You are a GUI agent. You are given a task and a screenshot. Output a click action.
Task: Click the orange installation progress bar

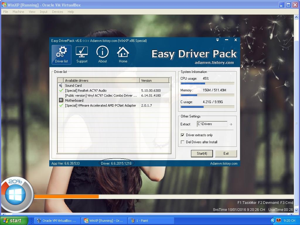pos(67,197)
